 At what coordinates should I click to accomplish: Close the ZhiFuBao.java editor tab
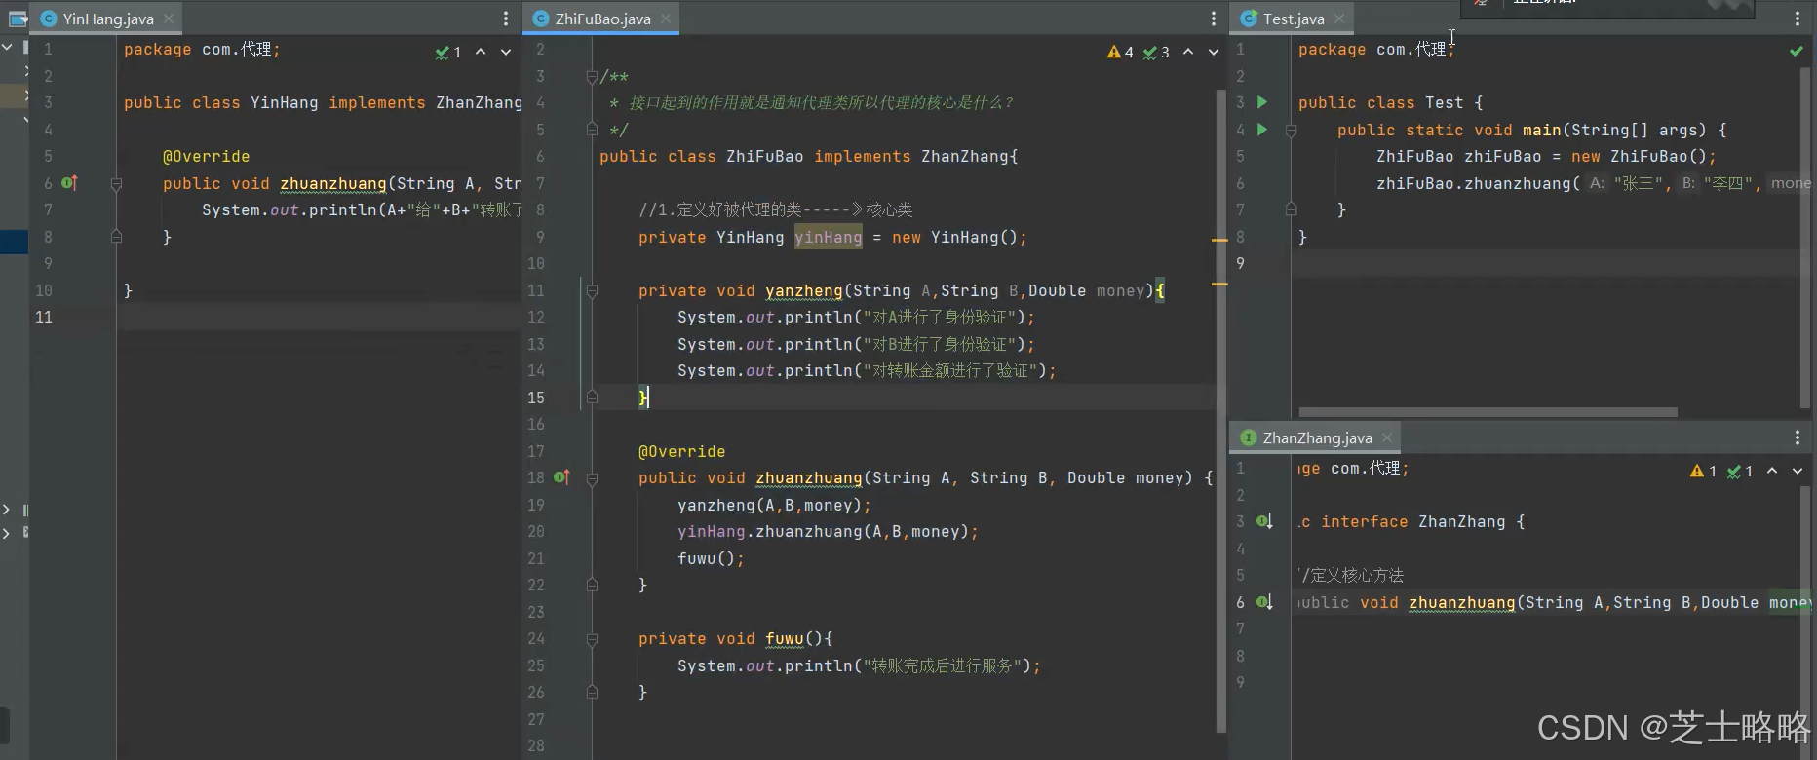pyautogui.click(x=666, y=19)
